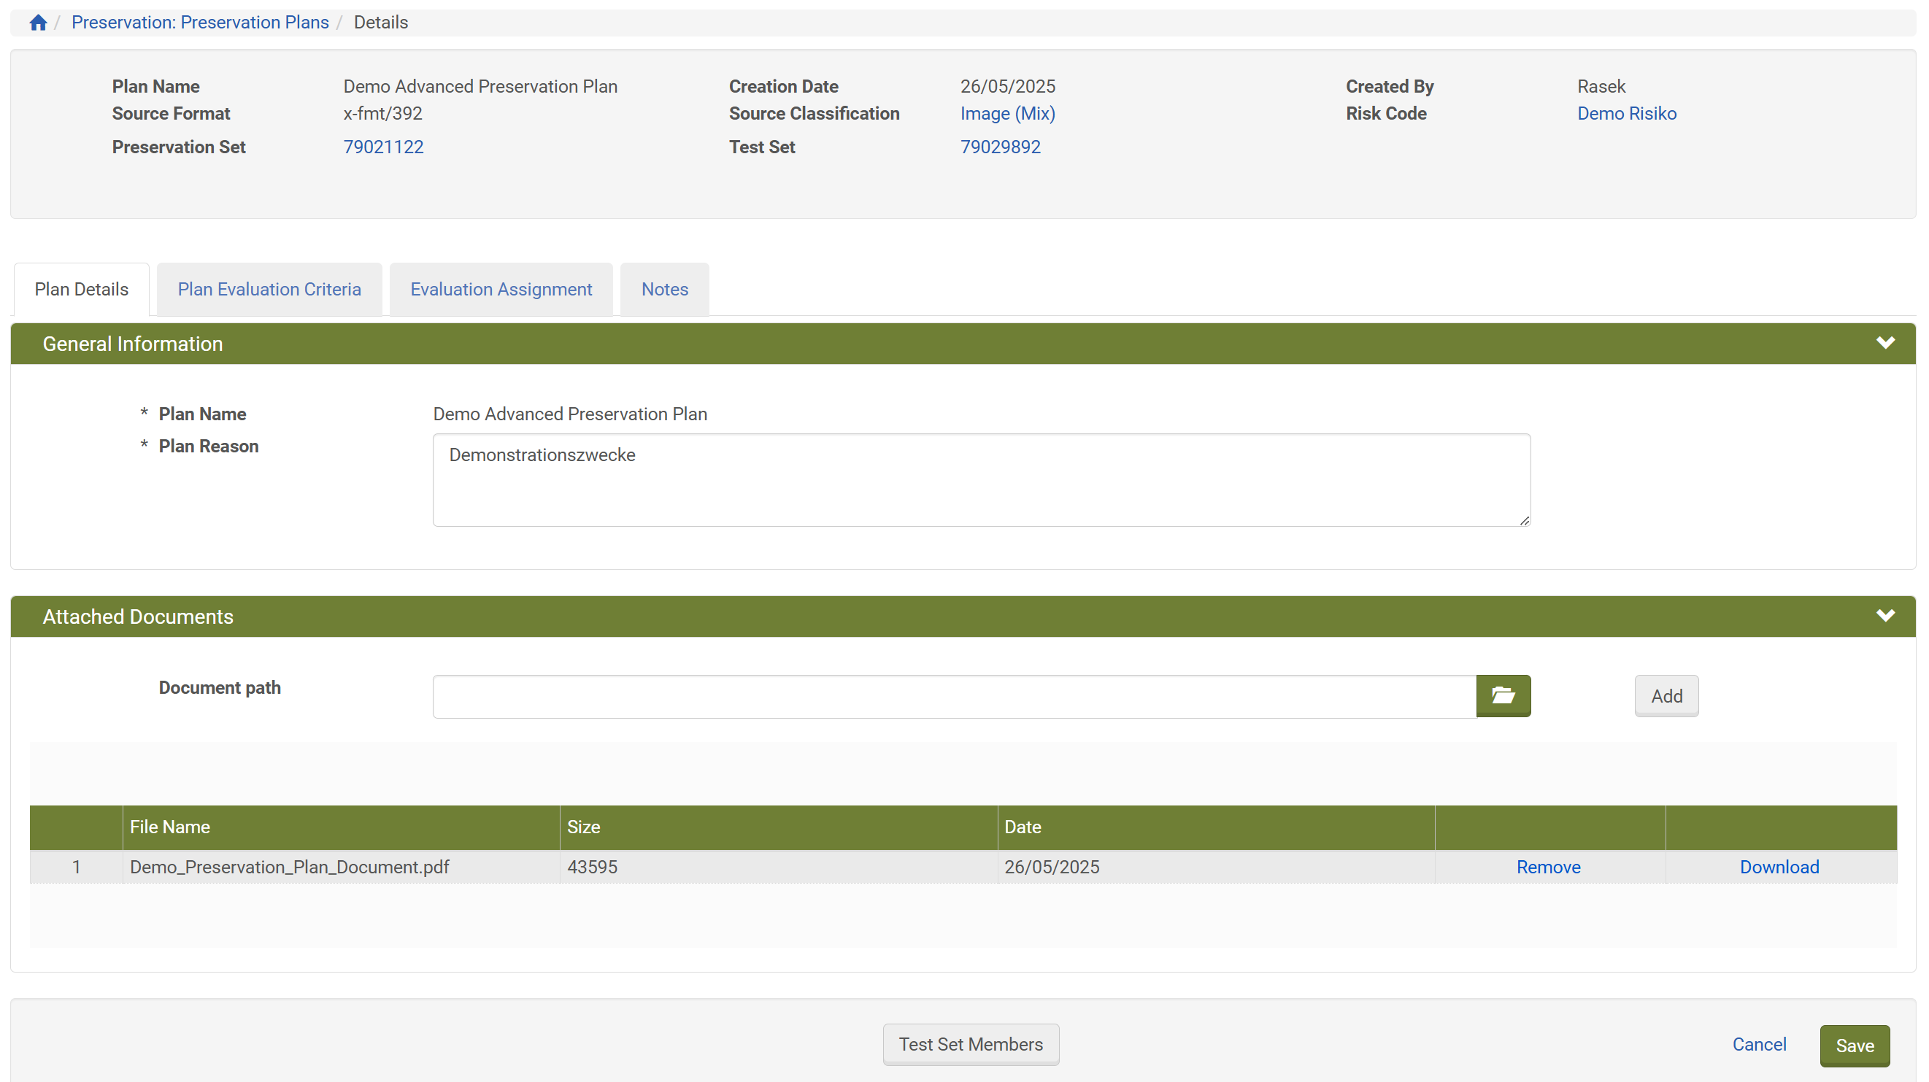Follow the Image (Mix) classification link
The width and height of the screenshot is (1929, 1082).
(1007, 113)
